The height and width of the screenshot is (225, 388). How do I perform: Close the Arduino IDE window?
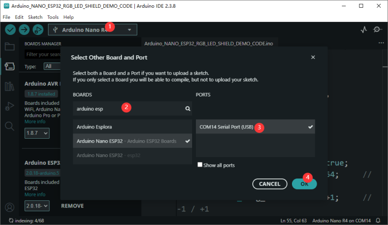(379, 6)
